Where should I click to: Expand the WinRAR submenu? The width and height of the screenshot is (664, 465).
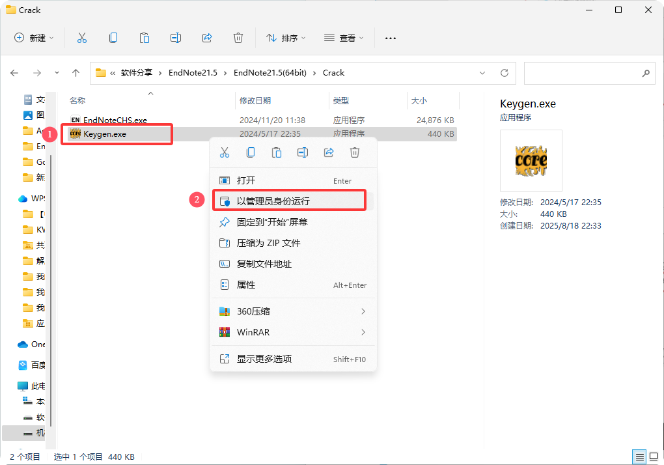click(293, 332)
